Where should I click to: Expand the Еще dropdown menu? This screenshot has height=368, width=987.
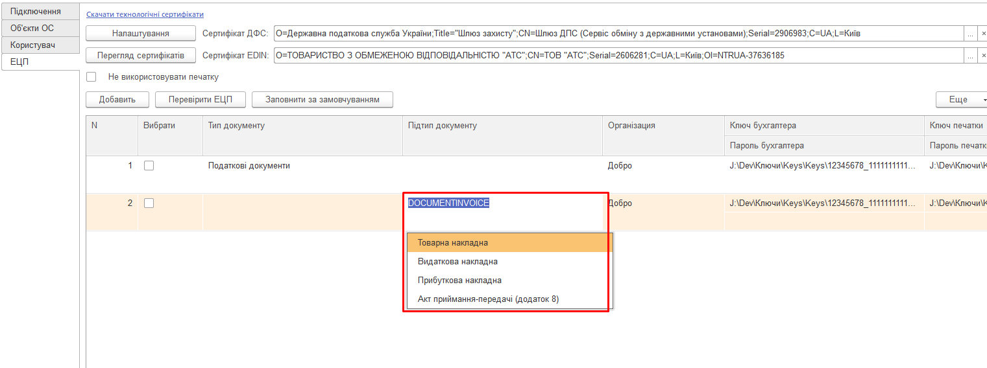click(x=962, y=100)
